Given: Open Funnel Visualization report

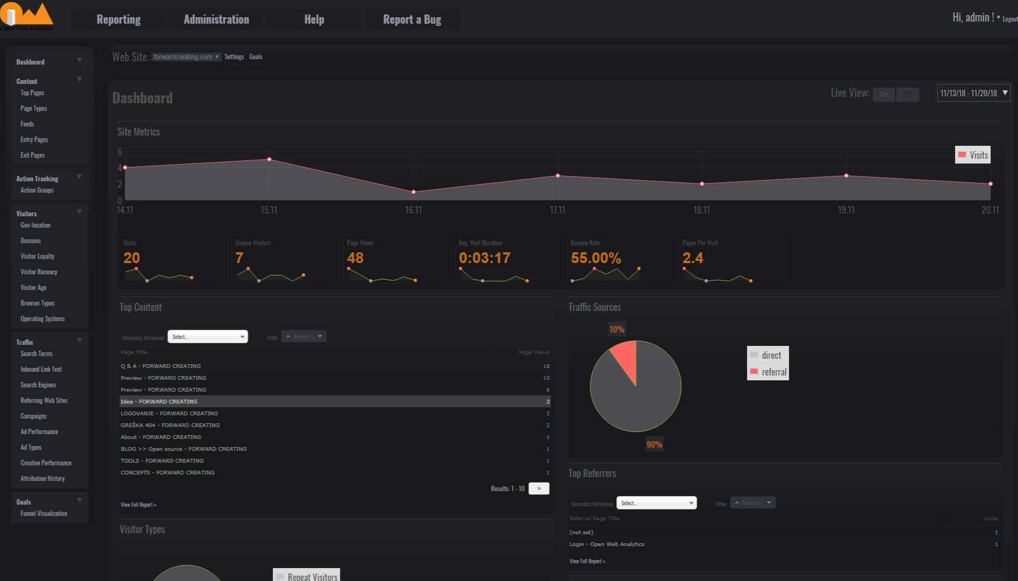Looking at the screenshot, I should (x=44, y=514).
